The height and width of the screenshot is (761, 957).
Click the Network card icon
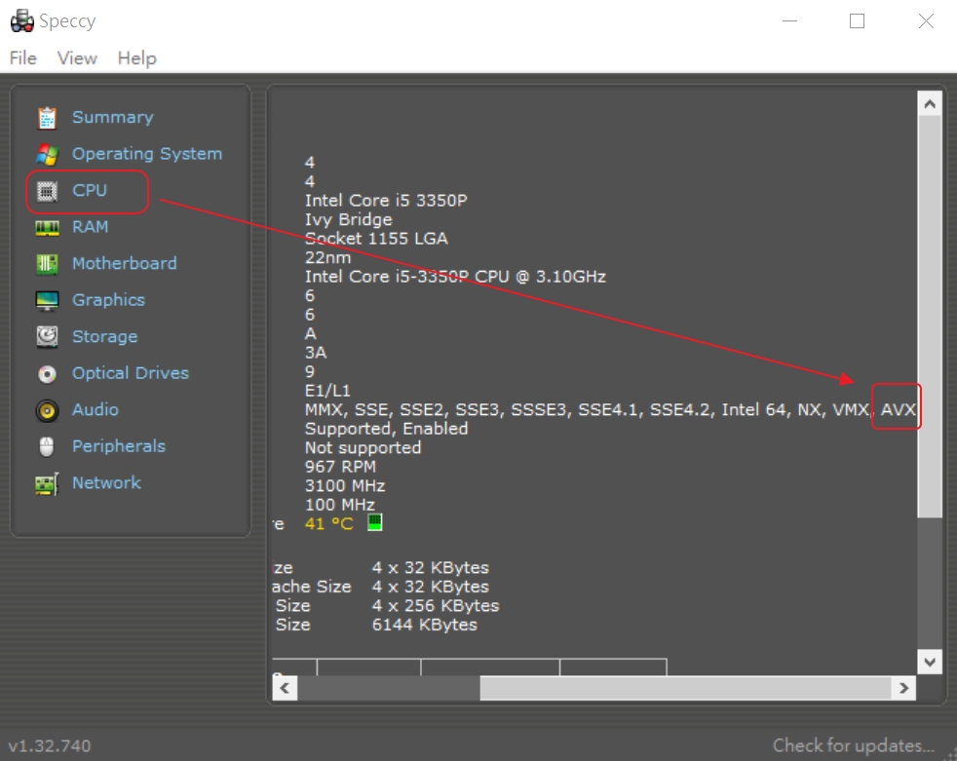(x=47, y=484)
